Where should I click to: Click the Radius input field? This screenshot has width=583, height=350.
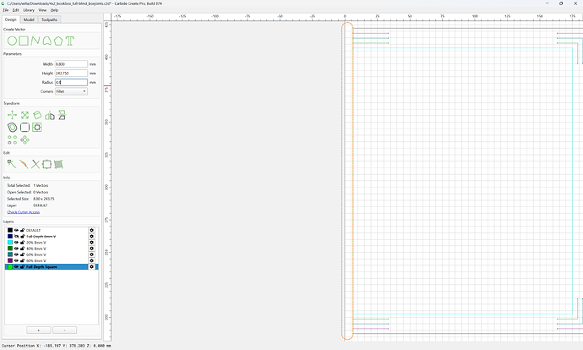[71, 82]
